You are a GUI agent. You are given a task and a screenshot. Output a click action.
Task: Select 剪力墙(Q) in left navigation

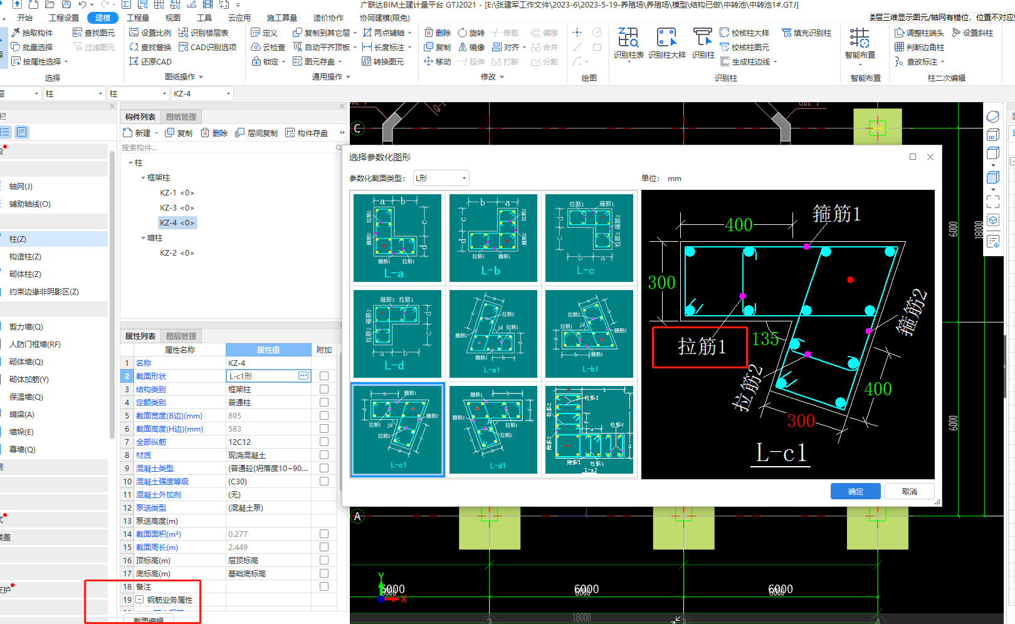[x=26, y=327]
